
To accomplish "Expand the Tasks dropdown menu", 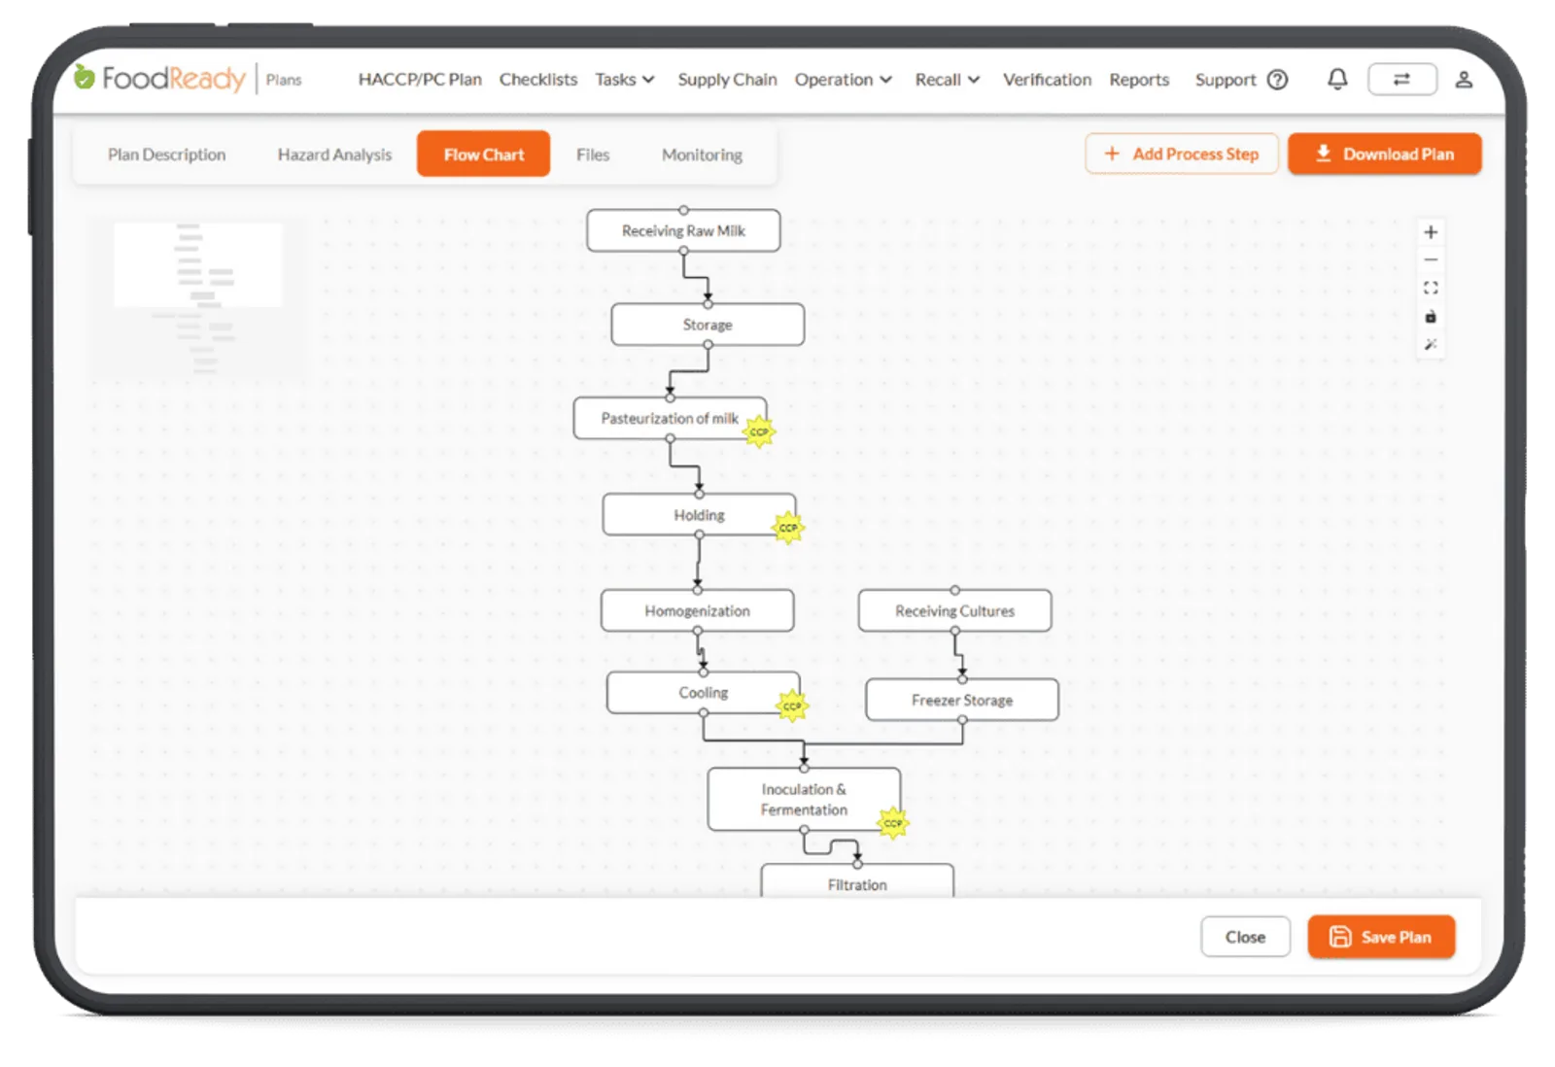I will [625, 80].
